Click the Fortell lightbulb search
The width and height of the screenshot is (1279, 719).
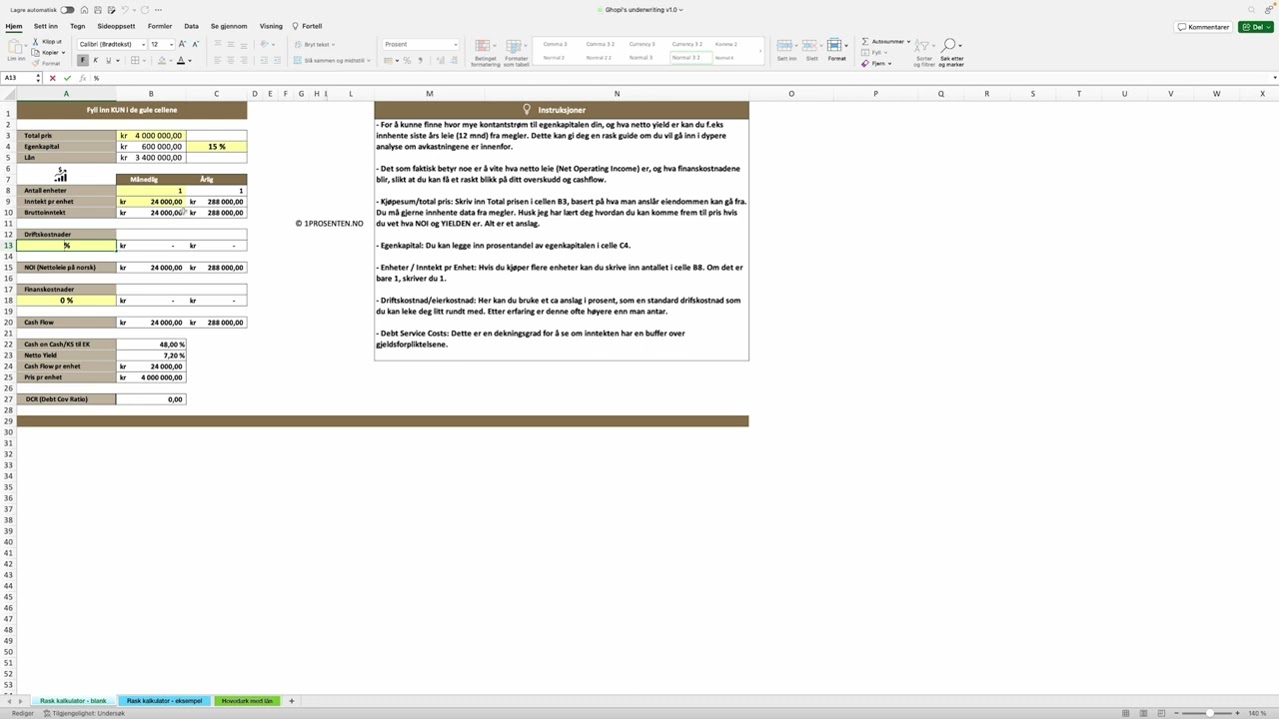(307, 26)
